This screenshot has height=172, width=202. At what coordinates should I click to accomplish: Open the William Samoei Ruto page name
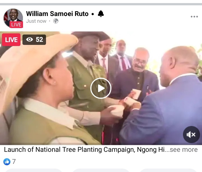click(57, 14)
